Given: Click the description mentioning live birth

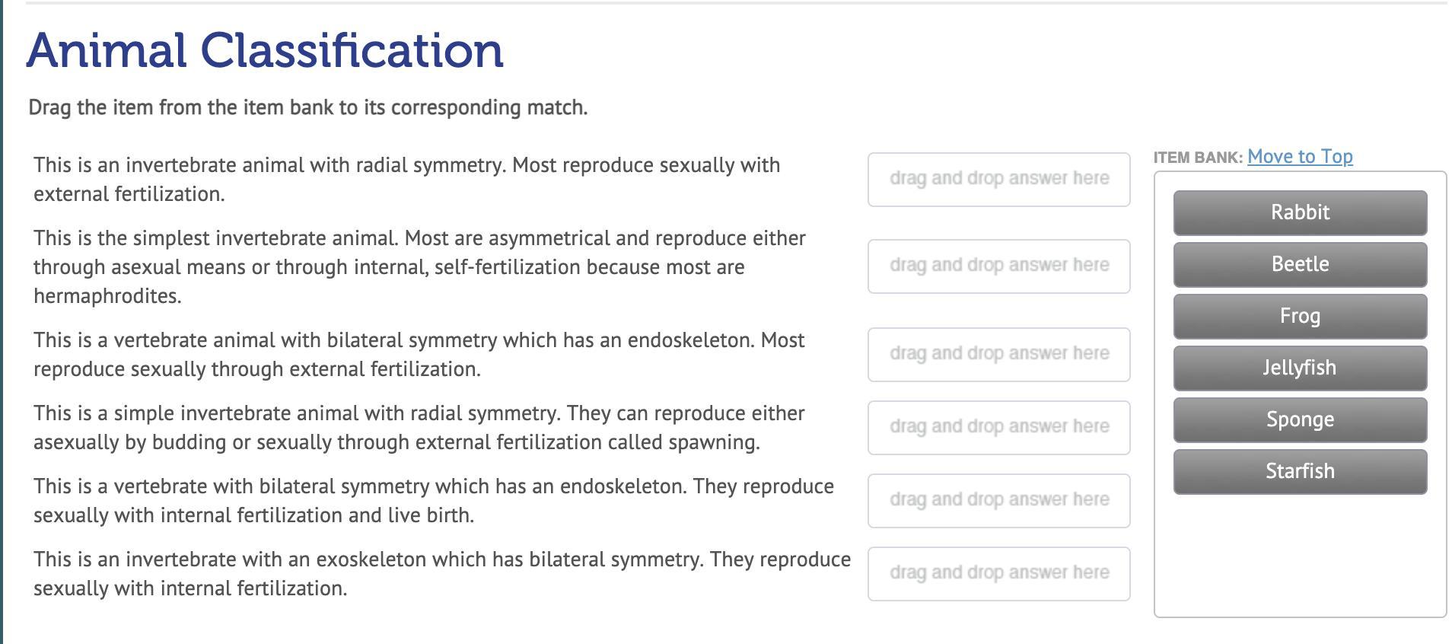Looking at the screenshot, I should click(434, 501).
